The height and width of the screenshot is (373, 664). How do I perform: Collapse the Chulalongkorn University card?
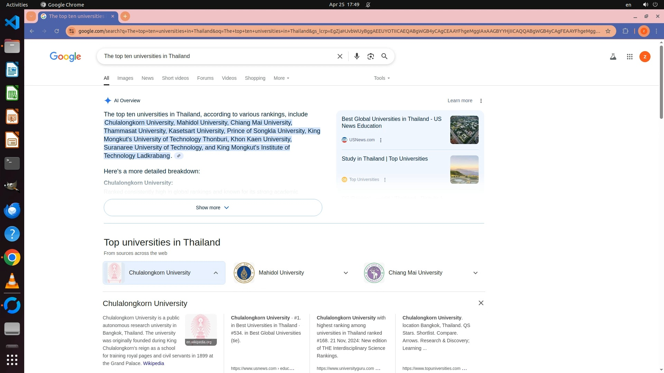tap(215, 273)
